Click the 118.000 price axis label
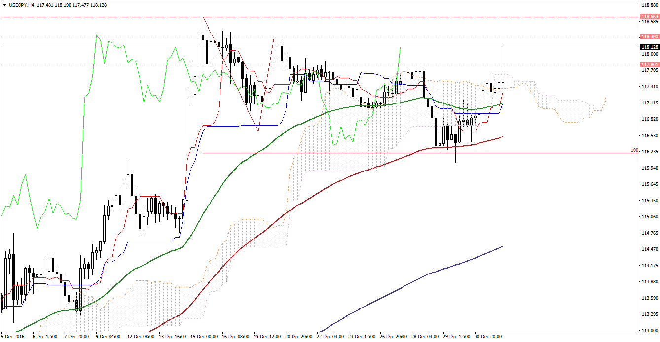Image resolution: width=660 pixels, height=342 pixels. 650,54
